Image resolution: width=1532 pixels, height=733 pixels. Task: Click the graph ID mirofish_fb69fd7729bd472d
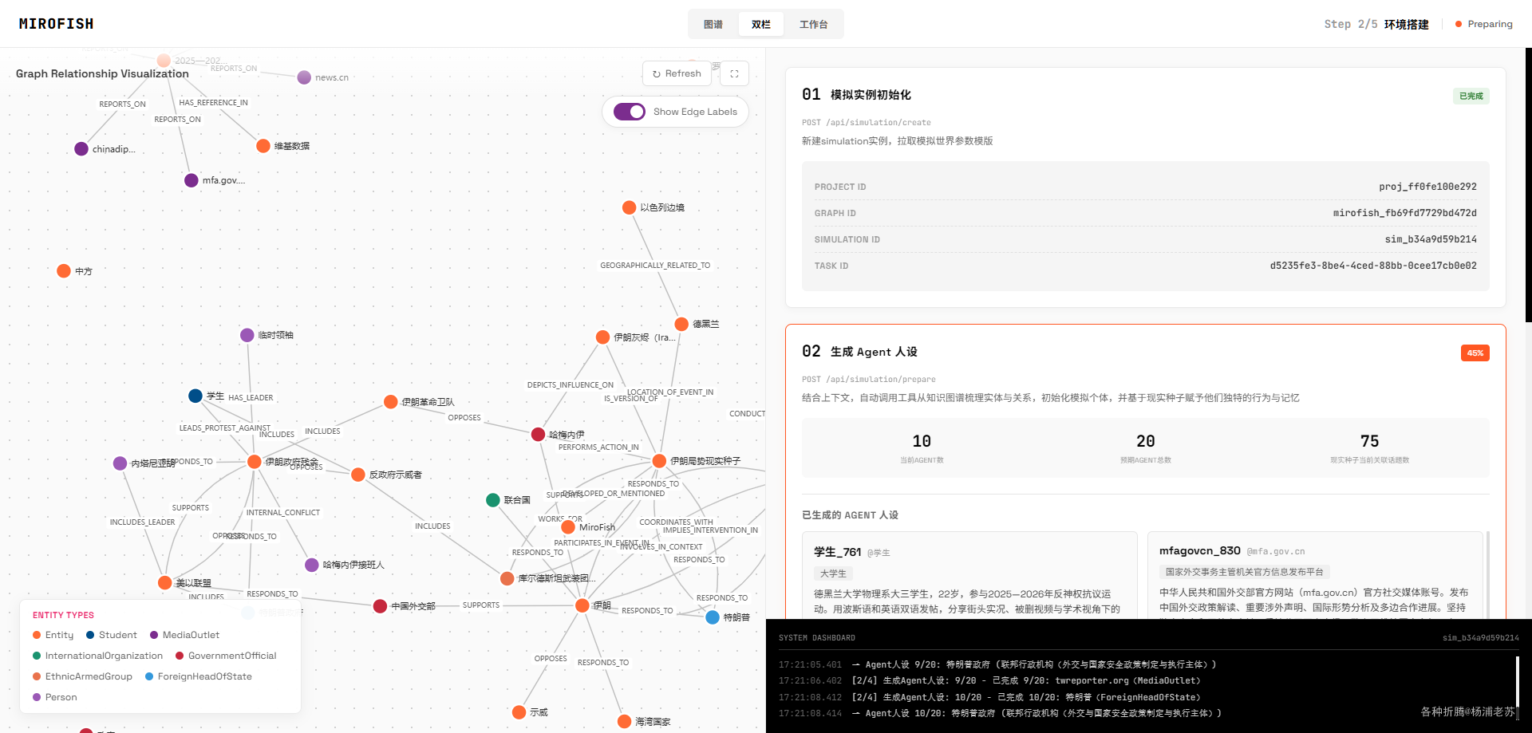point(1404,213)
